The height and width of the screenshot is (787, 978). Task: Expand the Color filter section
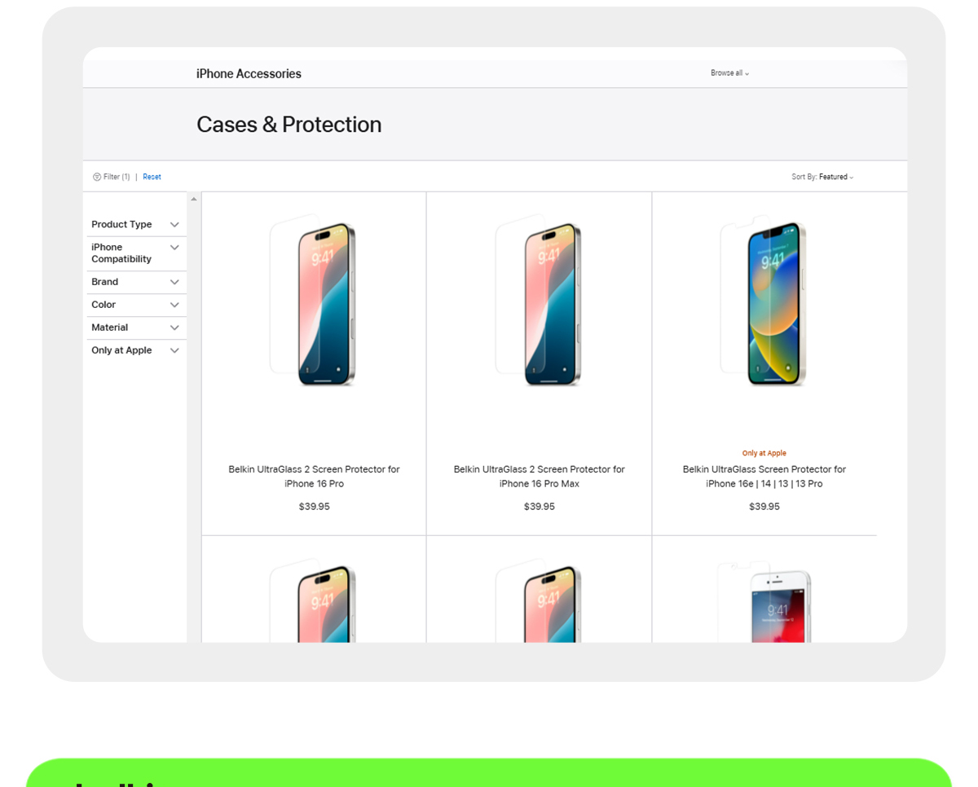point(136,305)
